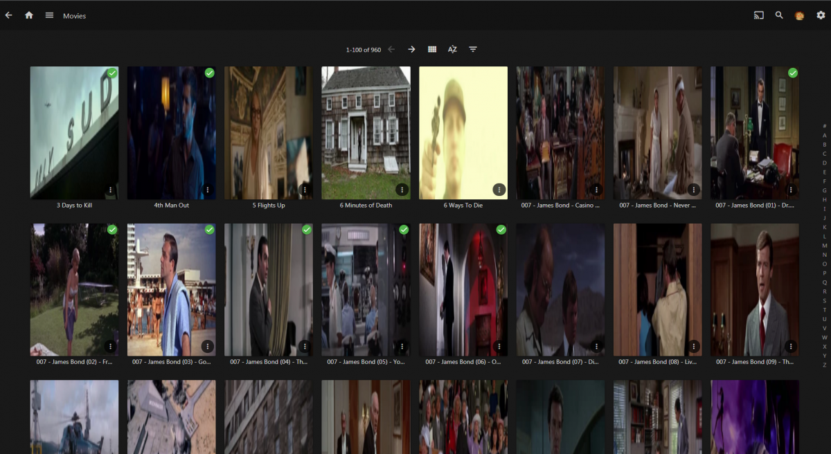Open the 6 Minutes of Death title link
Viewport: 831px width, 454px height.
[x=366, y=206]
